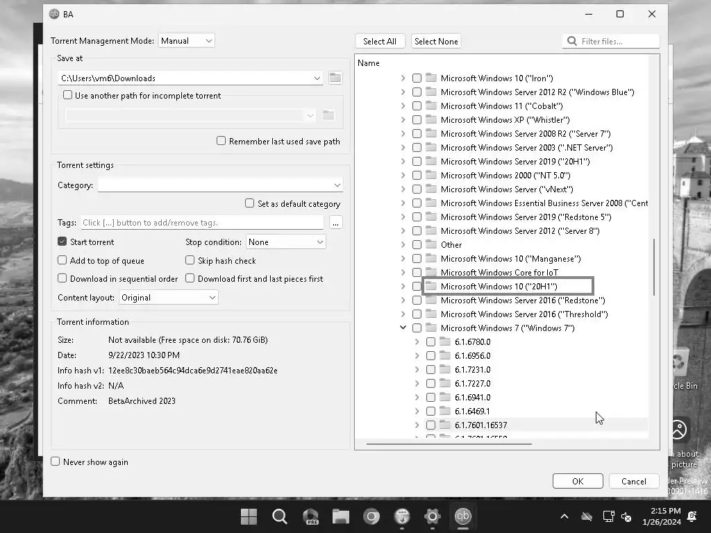Expand Microsoft Windows Server 2003 (".NET Server")
Image resolution: width=711 pixels, height=533 pixels.
[403, 147]
